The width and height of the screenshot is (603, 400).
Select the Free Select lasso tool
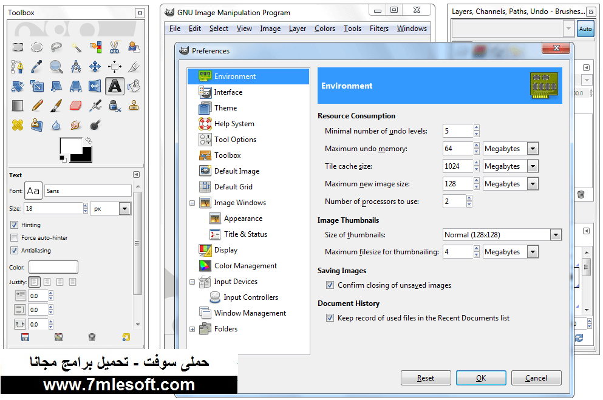pos(56,47)
